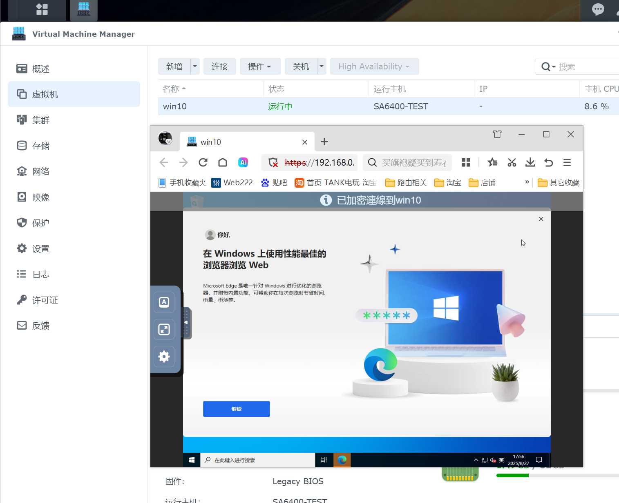Open the 操作 action dropdown
Image resolution: width=619 pixels, height=503 pixels.
point(260,66)
